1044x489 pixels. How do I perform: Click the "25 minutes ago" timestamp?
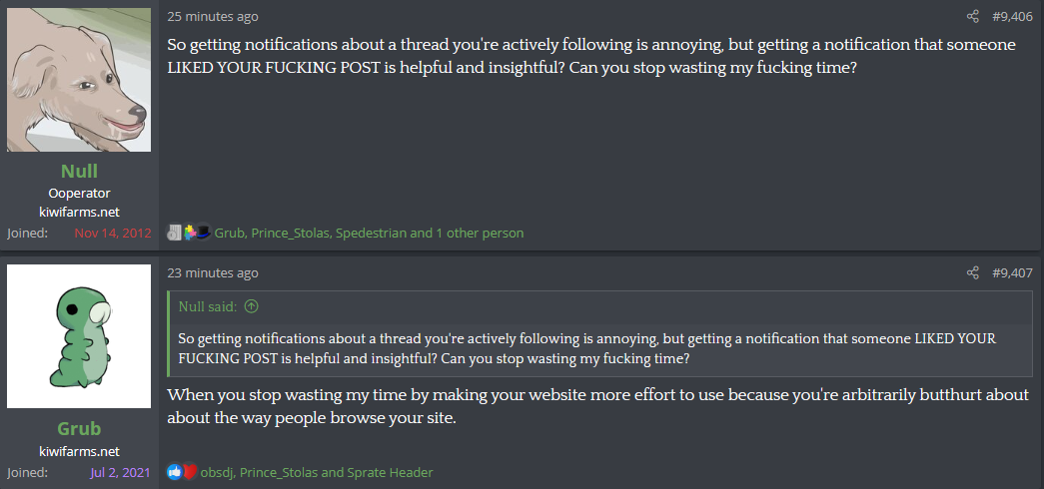click(x=213, y=16)
